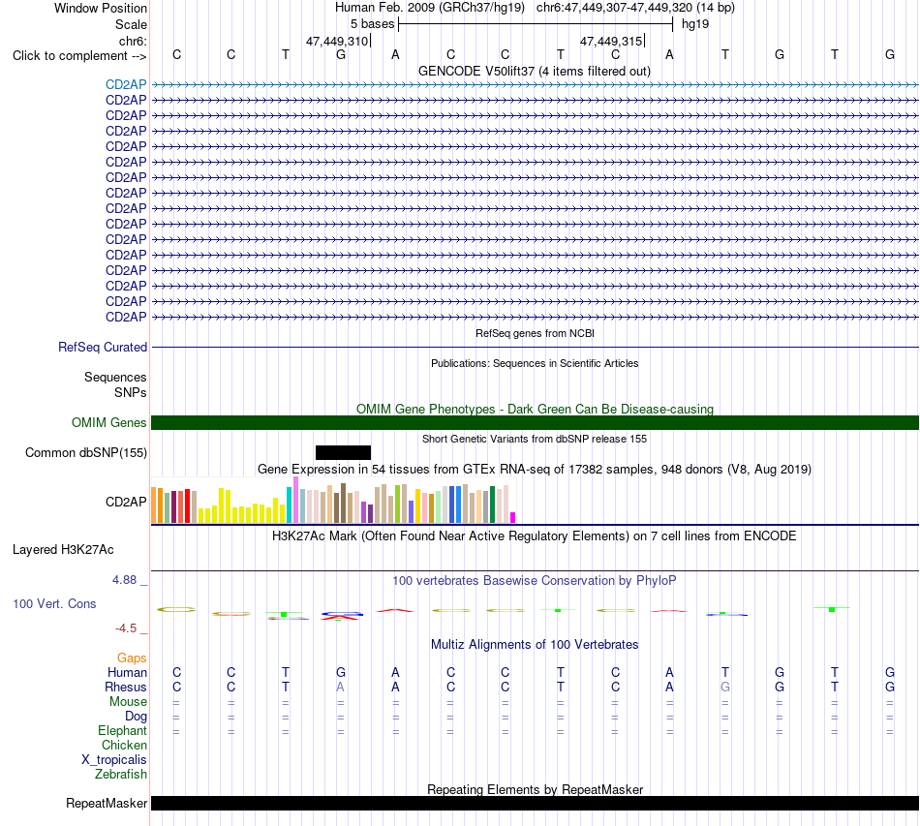Viewport: 920px width, 826px height.
Task: Select the OMIM Genes track label
Action: pos(108,423)
